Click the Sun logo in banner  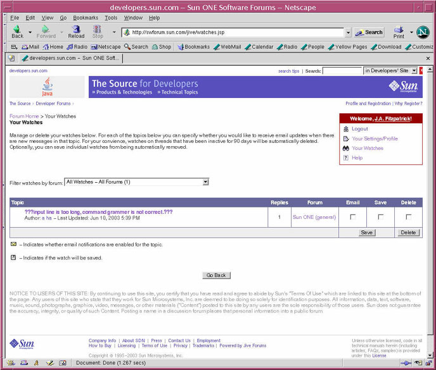[x=403, y=86]
